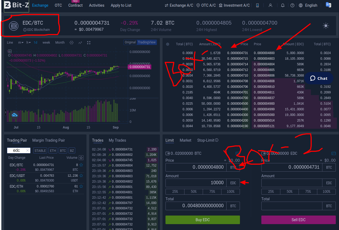Open the chart settings gear icon
Image resolution: width=339 pixels, height=230 pixels.
click(x=71, y=43)
